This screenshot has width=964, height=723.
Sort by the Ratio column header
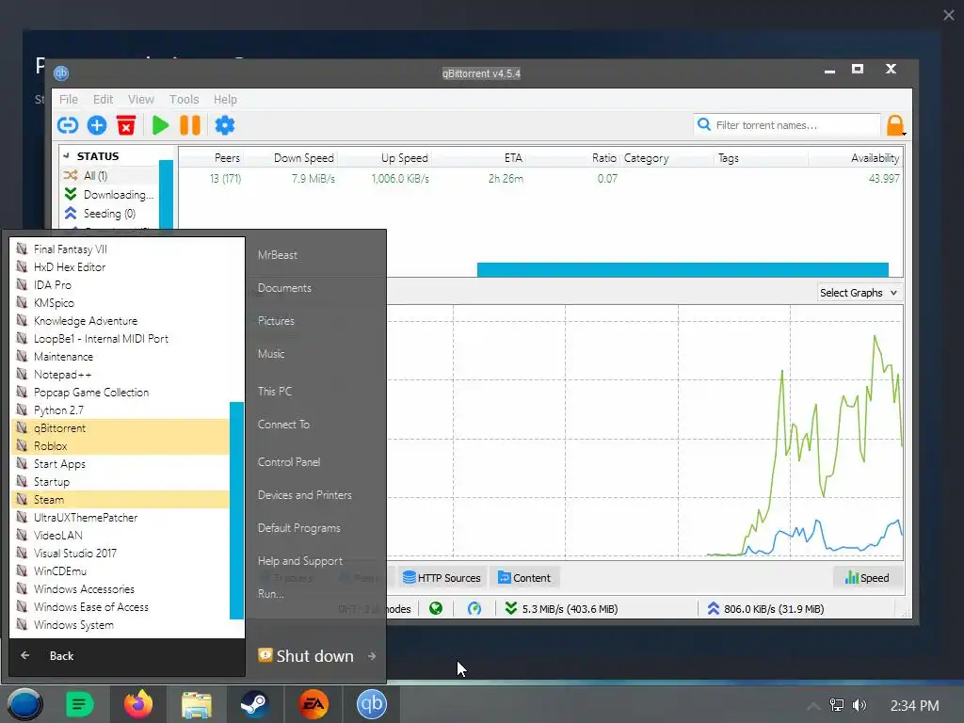tap(603, 158)
